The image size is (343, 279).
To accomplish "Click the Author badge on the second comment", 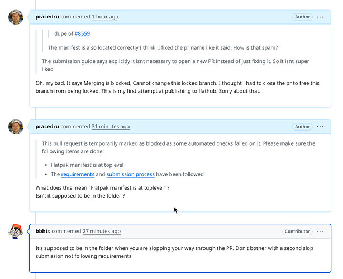I will 302,127.
